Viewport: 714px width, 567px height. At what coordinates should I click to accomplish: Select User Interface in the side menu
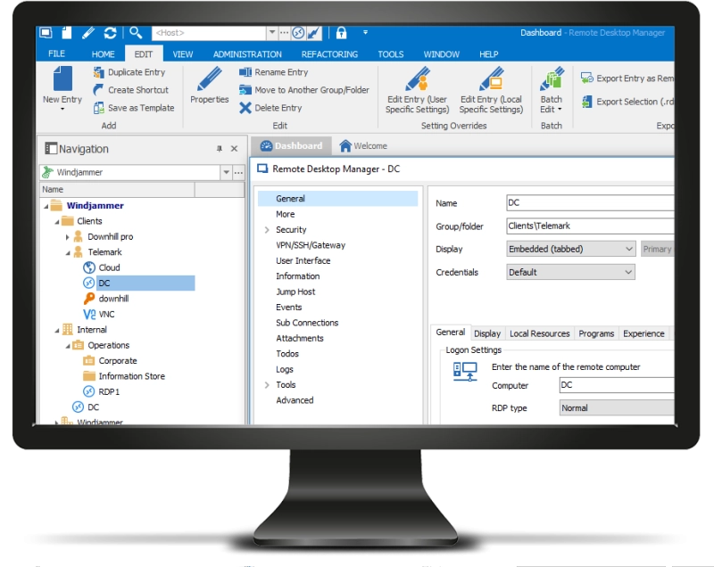(303, 260)
